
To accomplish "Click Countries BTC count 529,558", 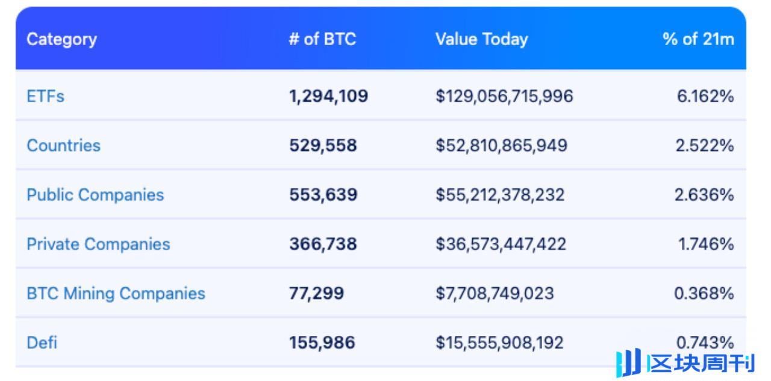I will (x=323, y=145).
